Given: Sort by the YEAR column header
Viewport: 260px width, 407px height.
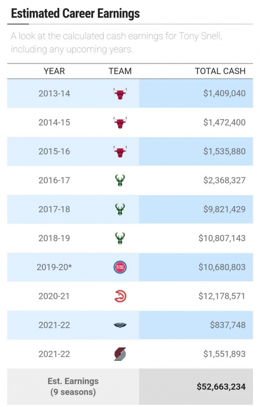Looking at the screenshot, I should coord(54,71).
